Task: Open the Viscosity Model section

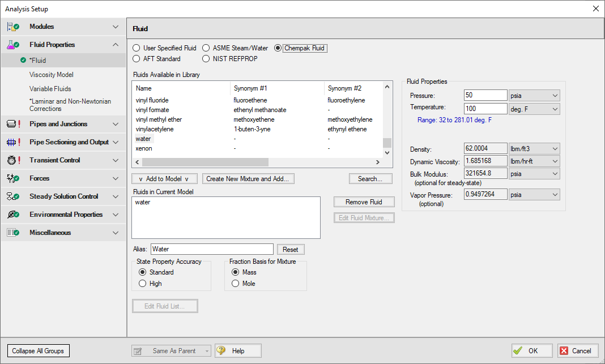Action: click(52, 75)
